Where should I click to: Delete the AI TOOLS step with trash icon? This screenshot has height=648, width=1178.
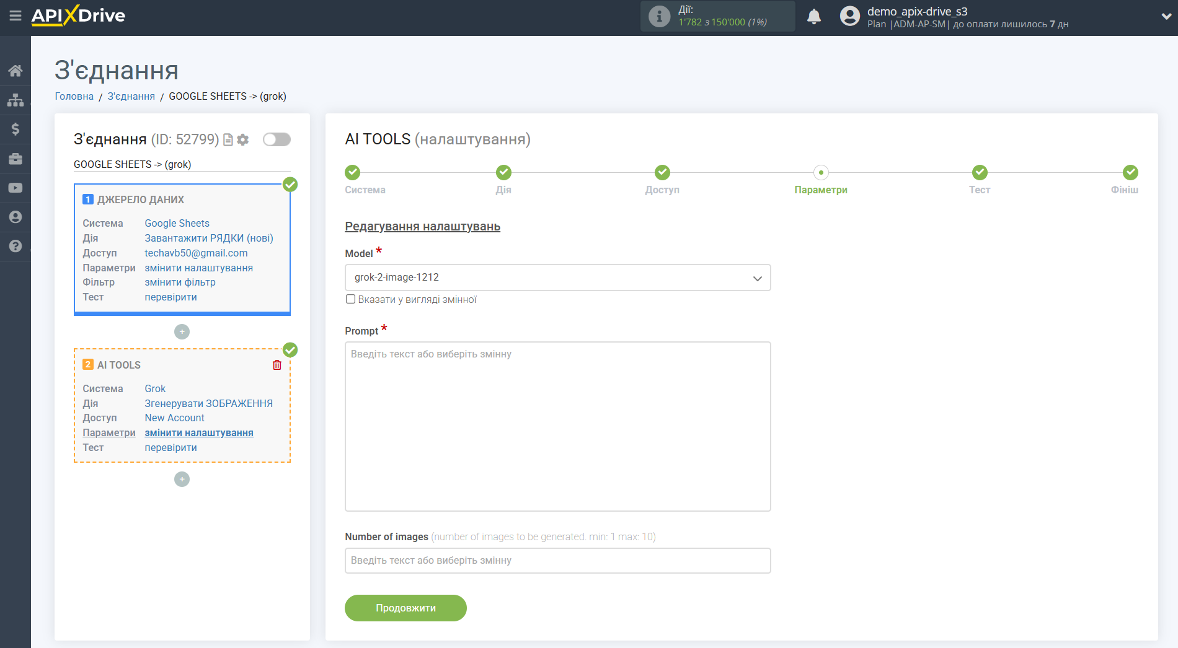(277, 365)
